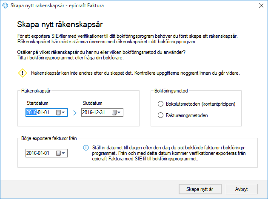This screenshot has width=268, height=199.
Task: Close the Skapa nytt räkenskapsår dialog
Action: [x=261, y=6]
